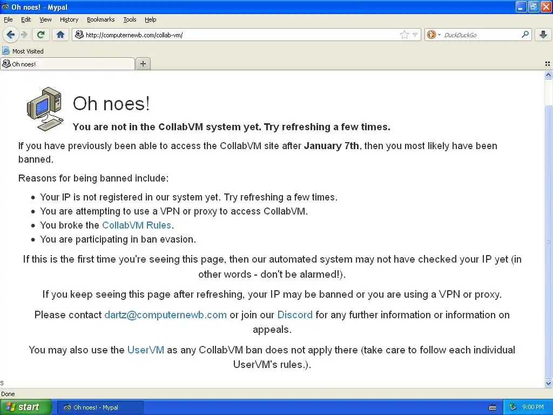Reload the page with the Refresh icon
The height and width of the screenshot is (415, 553).
(x=41, y=35)
